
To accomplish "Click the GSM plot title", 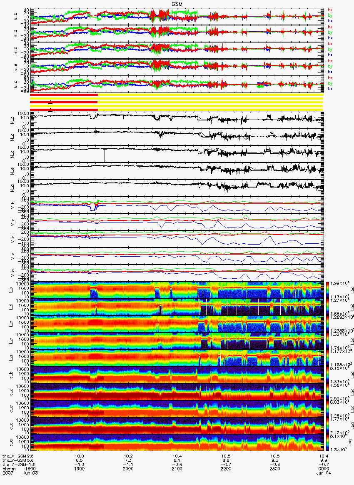I will (x=177, y=3).
